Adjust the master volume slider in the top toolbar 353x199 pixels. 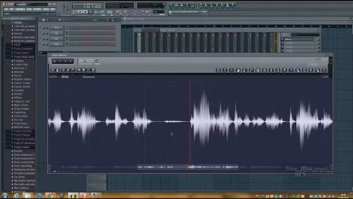pyautogui.click(x=64, y=9)
